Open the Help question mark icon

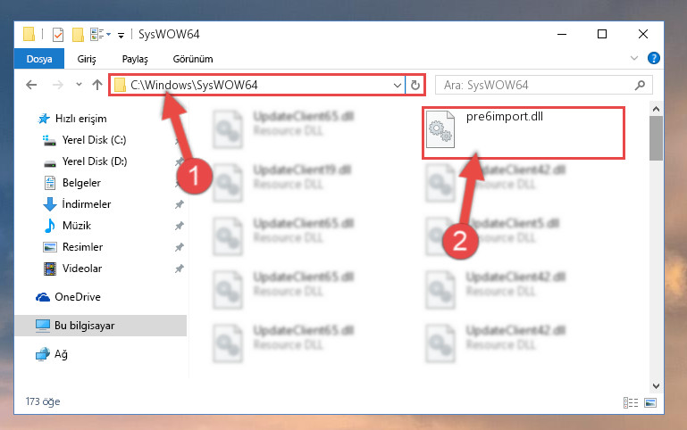coord(653,58)
